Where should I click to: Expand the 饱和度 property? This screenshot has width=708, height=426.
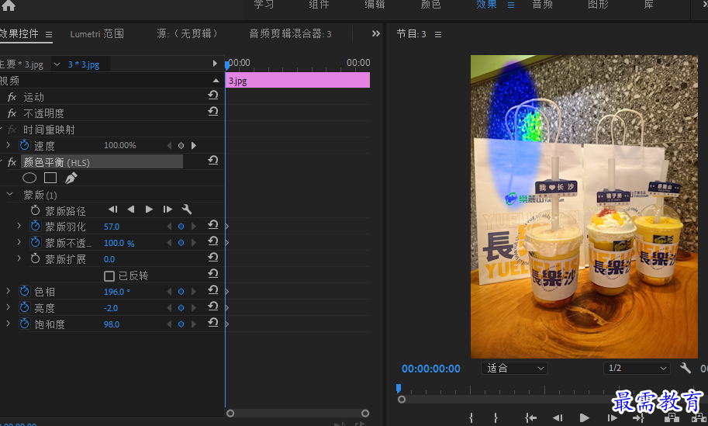tap(8, 324)
